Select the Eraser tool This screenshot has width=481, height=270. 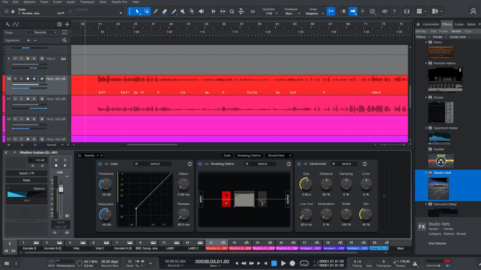[164, 11]
